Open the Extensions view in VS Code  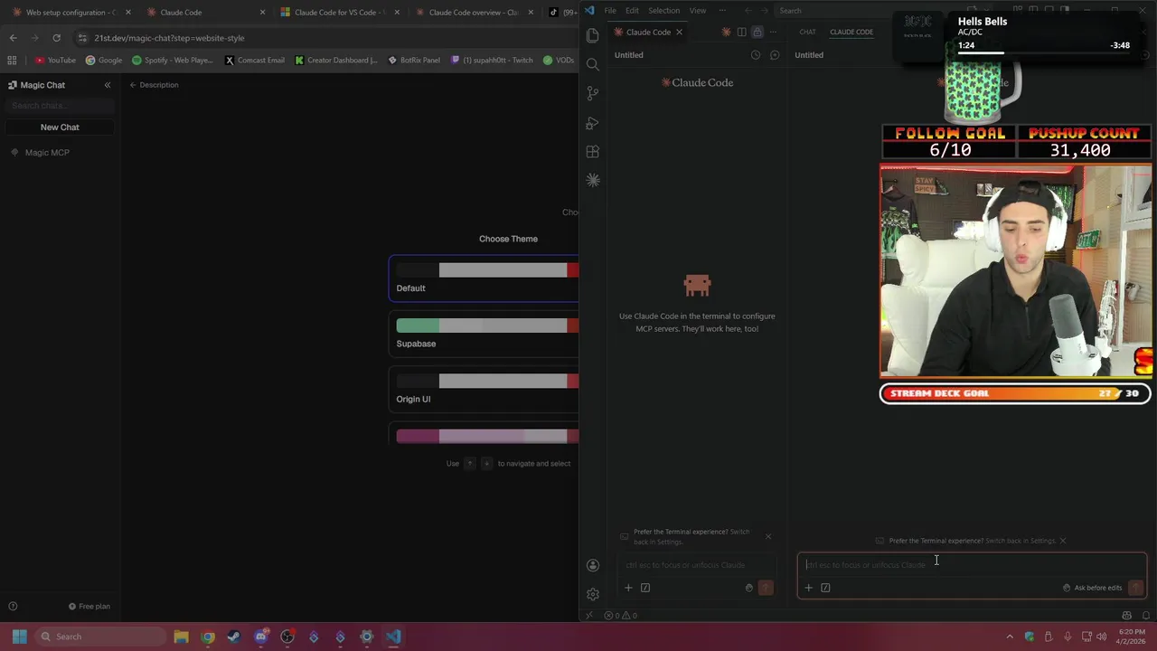click(x=593, y=152)
